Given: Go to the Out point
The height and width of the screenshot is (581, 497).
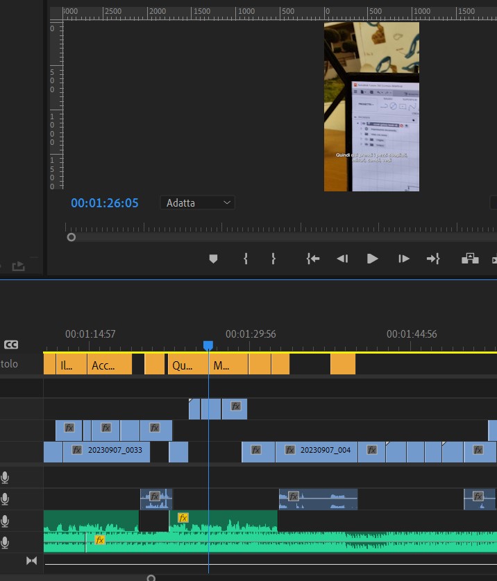Looking at the screenshot, I should tap(433, 259).
